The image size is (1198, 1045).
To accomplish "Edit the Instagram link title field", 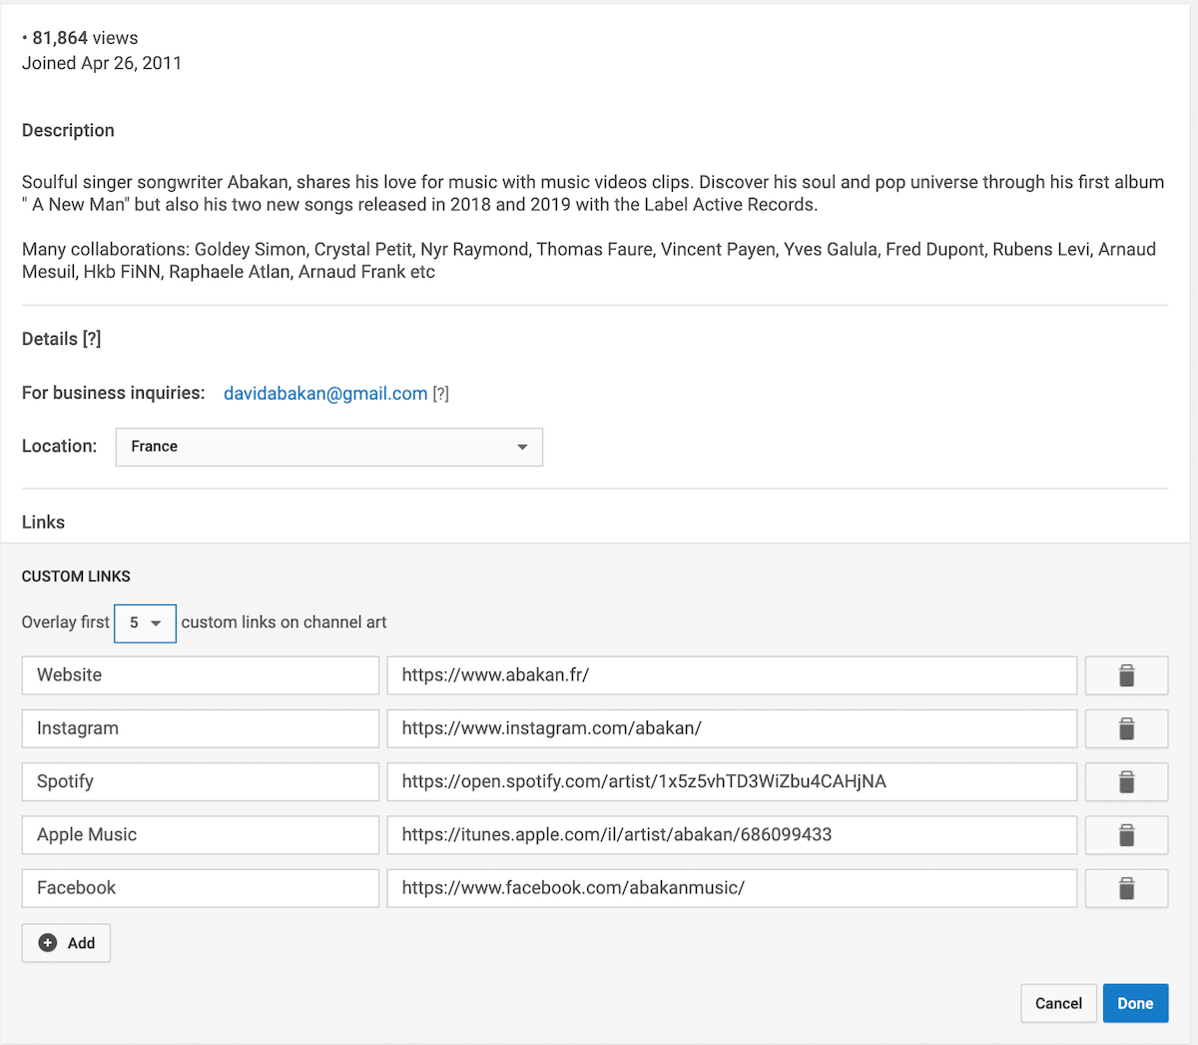I will point(201,728).
